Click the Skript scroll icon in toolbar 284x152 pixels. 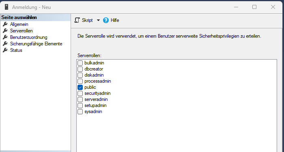(x=77, y=20)
